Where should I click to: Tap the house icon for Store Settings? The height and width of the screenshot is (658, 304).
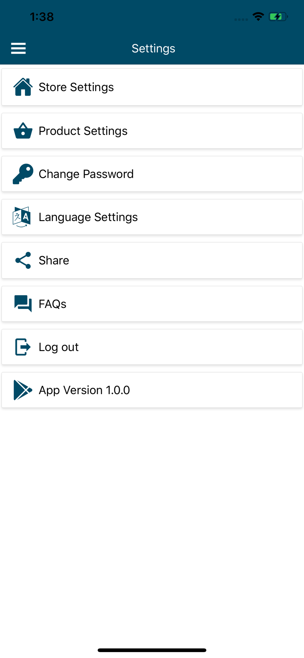(x=23, y=87)
